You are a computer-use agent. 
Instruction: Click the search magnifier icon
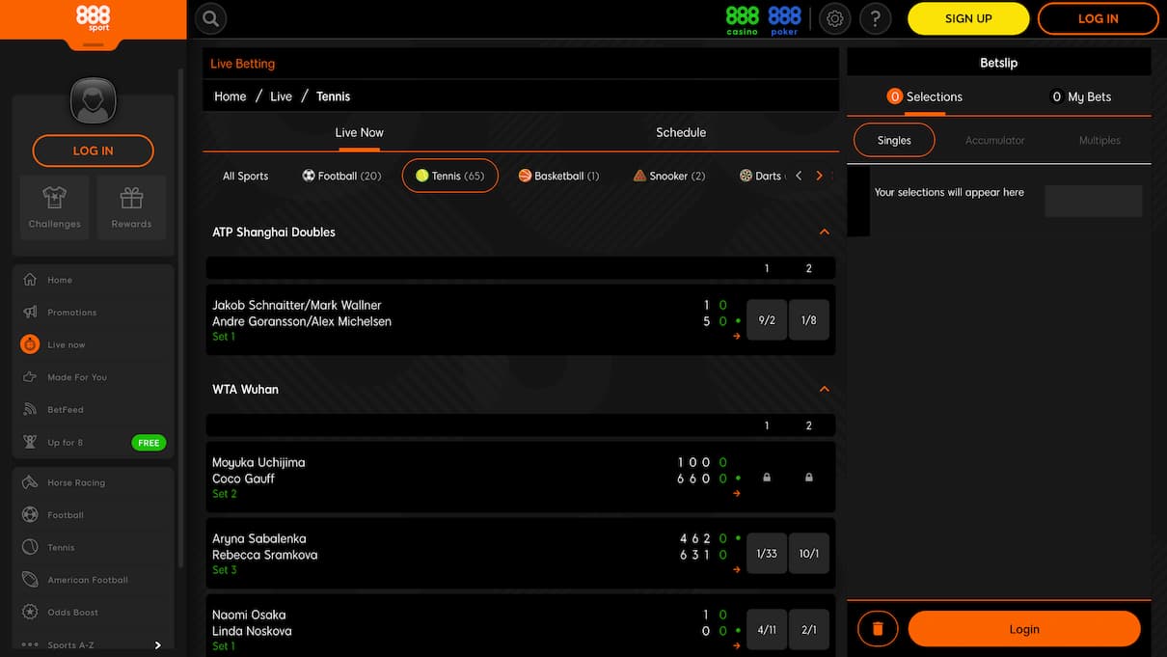[210, 18]
